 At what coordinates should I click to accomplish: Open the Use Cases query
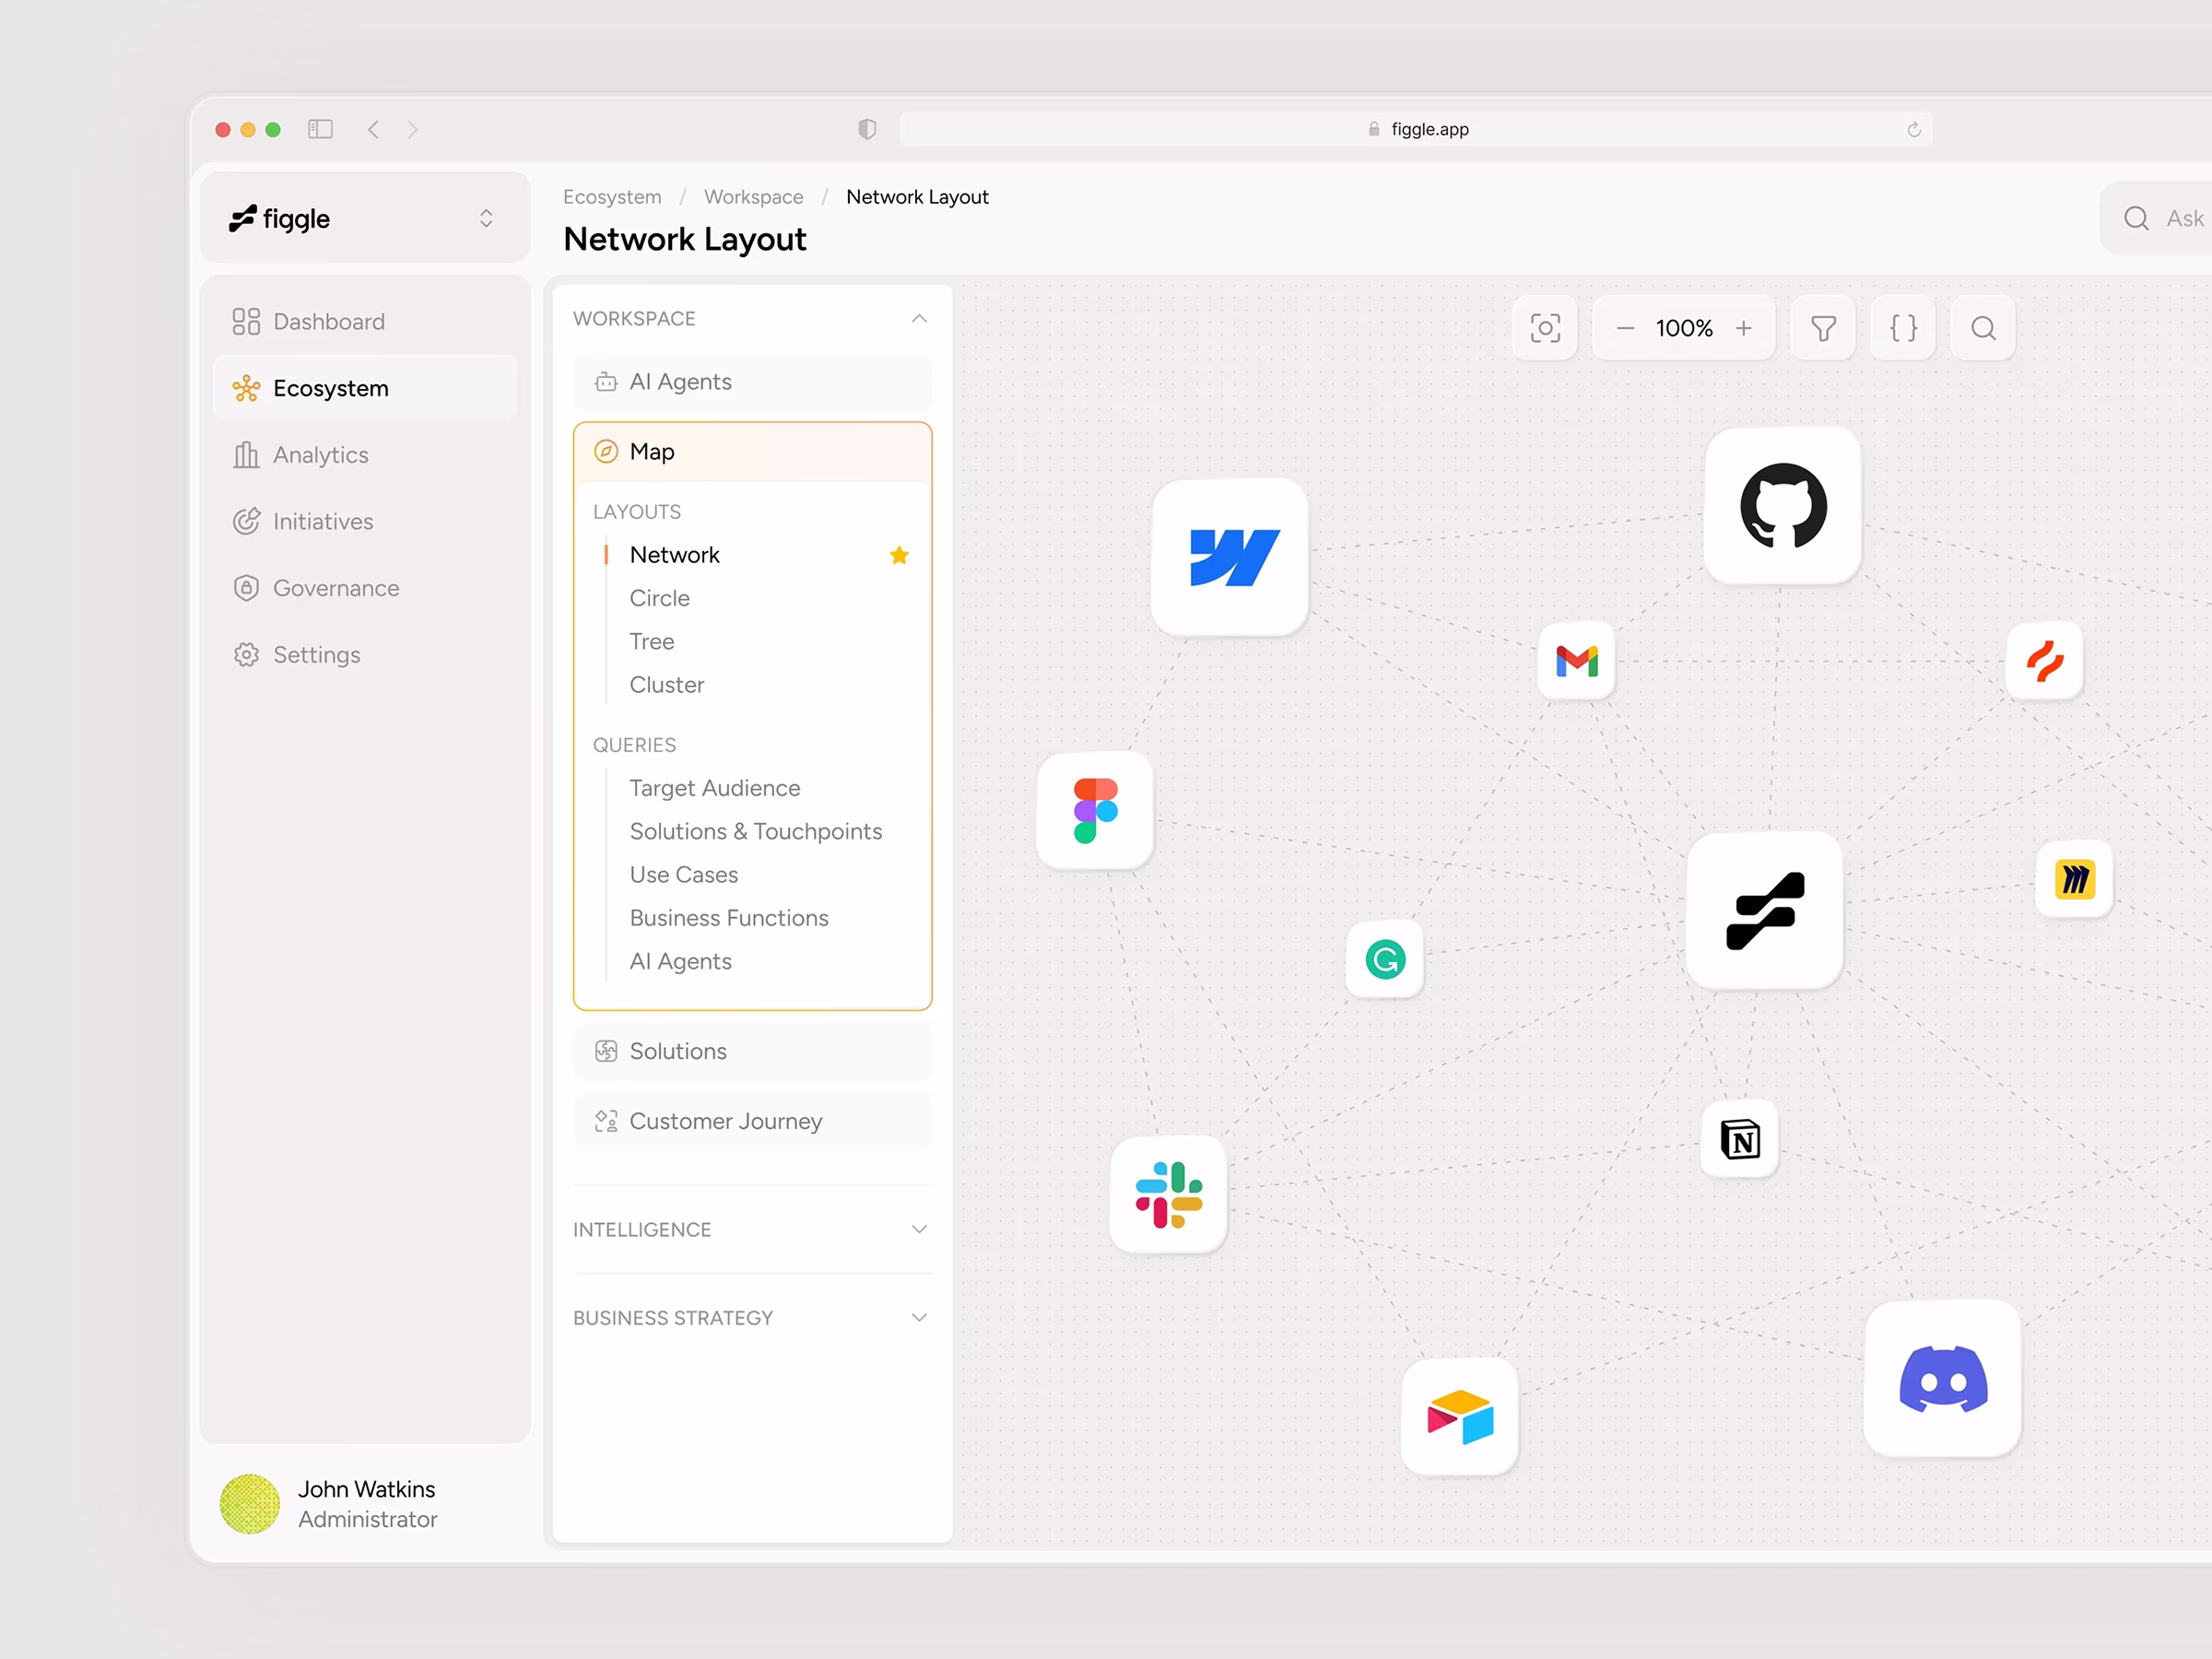683,875
